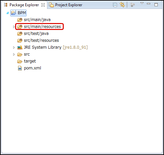Click the [jre1.8.0_91] version label

[75, 47]
